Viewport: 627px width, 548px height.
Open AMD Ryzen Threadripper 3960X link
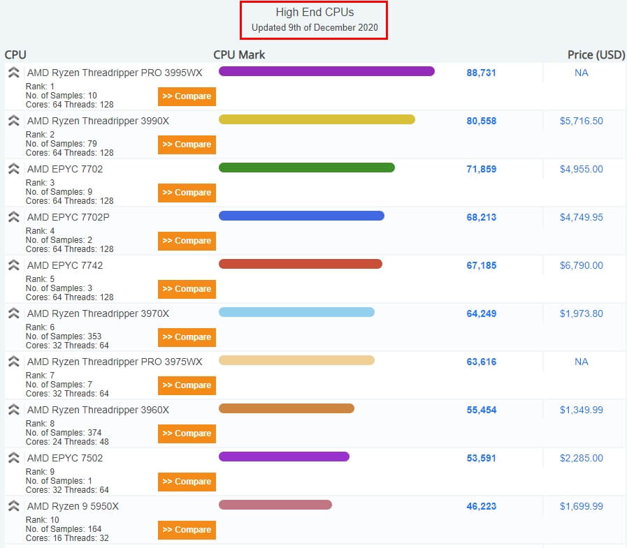[98, 410]
